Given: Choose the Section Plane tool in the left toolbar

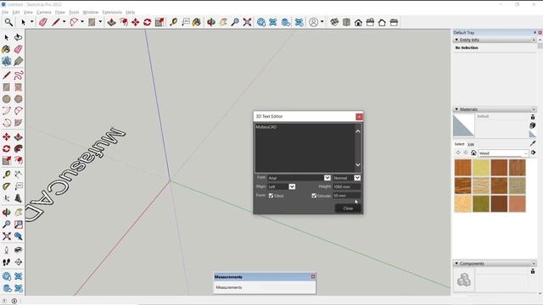Looking at the screenshot, I should 19,262.
